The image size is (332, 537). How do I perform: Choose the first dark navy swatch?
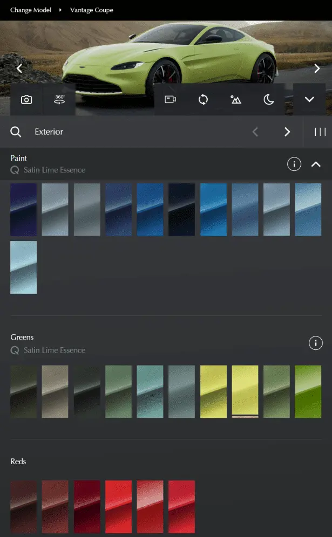tap(24, 209)
